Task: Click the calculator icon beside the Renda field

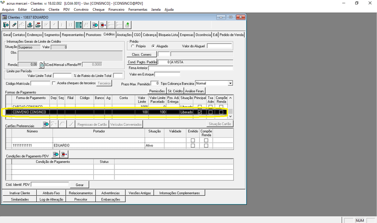Action: pos(41,65)
